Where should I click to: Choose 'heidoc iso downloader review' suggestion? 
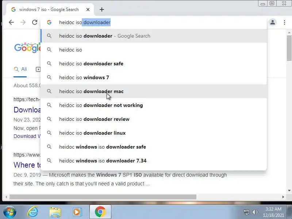(x=154, y=119)
